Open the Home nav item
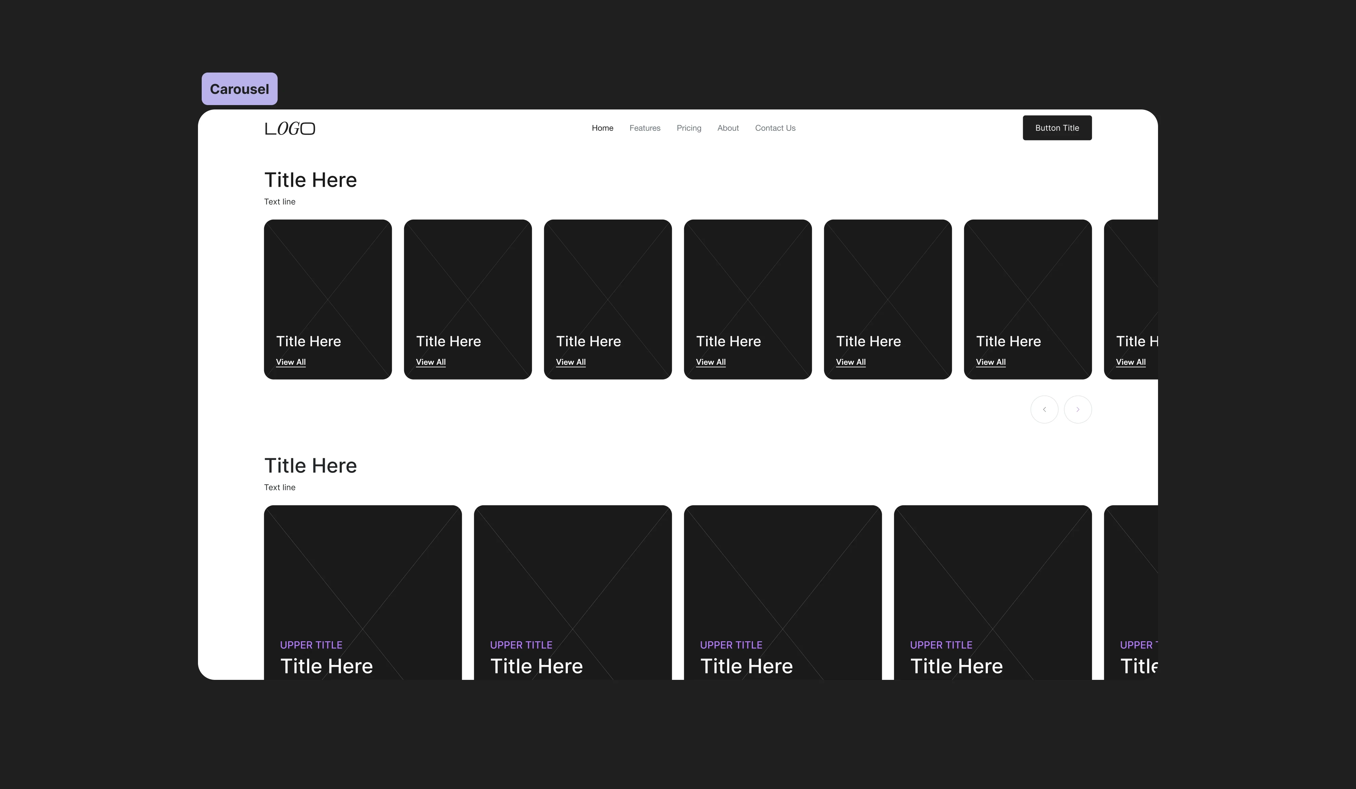This screenshot has width=1356, height=789. (602, 128)
